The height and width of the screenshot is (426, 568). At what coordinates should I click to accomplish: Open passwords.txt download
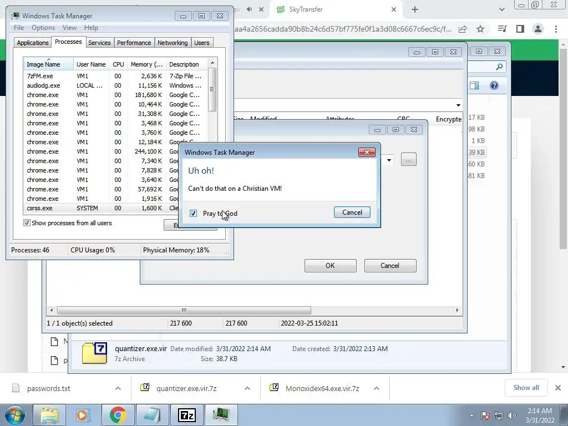(49, 388)
